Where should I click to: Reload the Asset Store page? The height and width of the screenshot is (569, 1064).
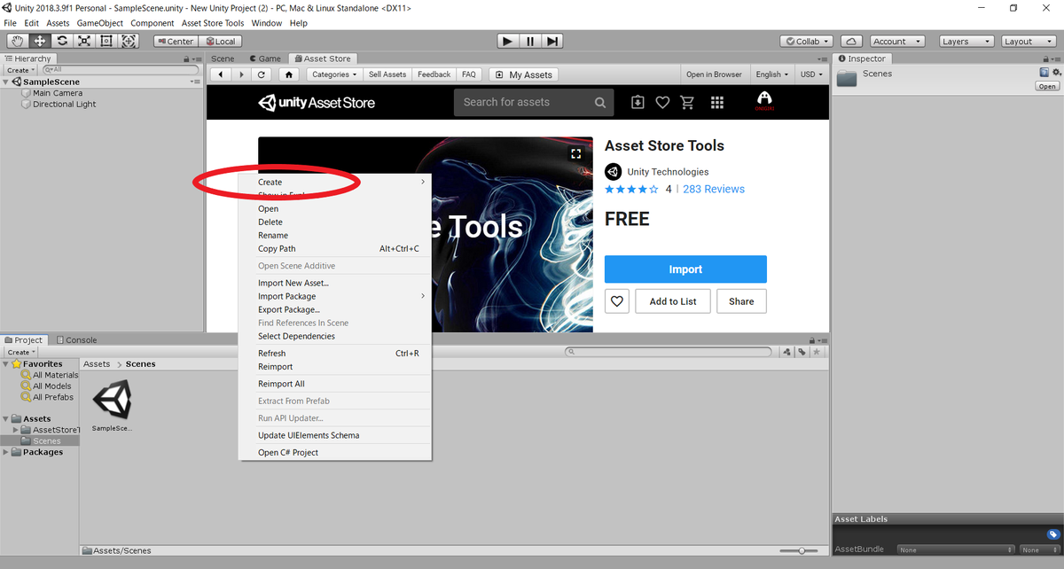[262, 74]
